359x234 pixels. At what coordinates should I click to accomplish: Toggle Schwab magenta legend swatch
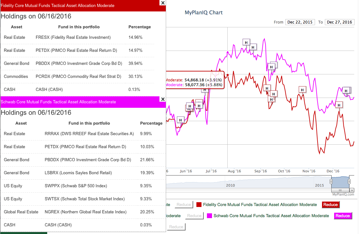tap(209, 216)
